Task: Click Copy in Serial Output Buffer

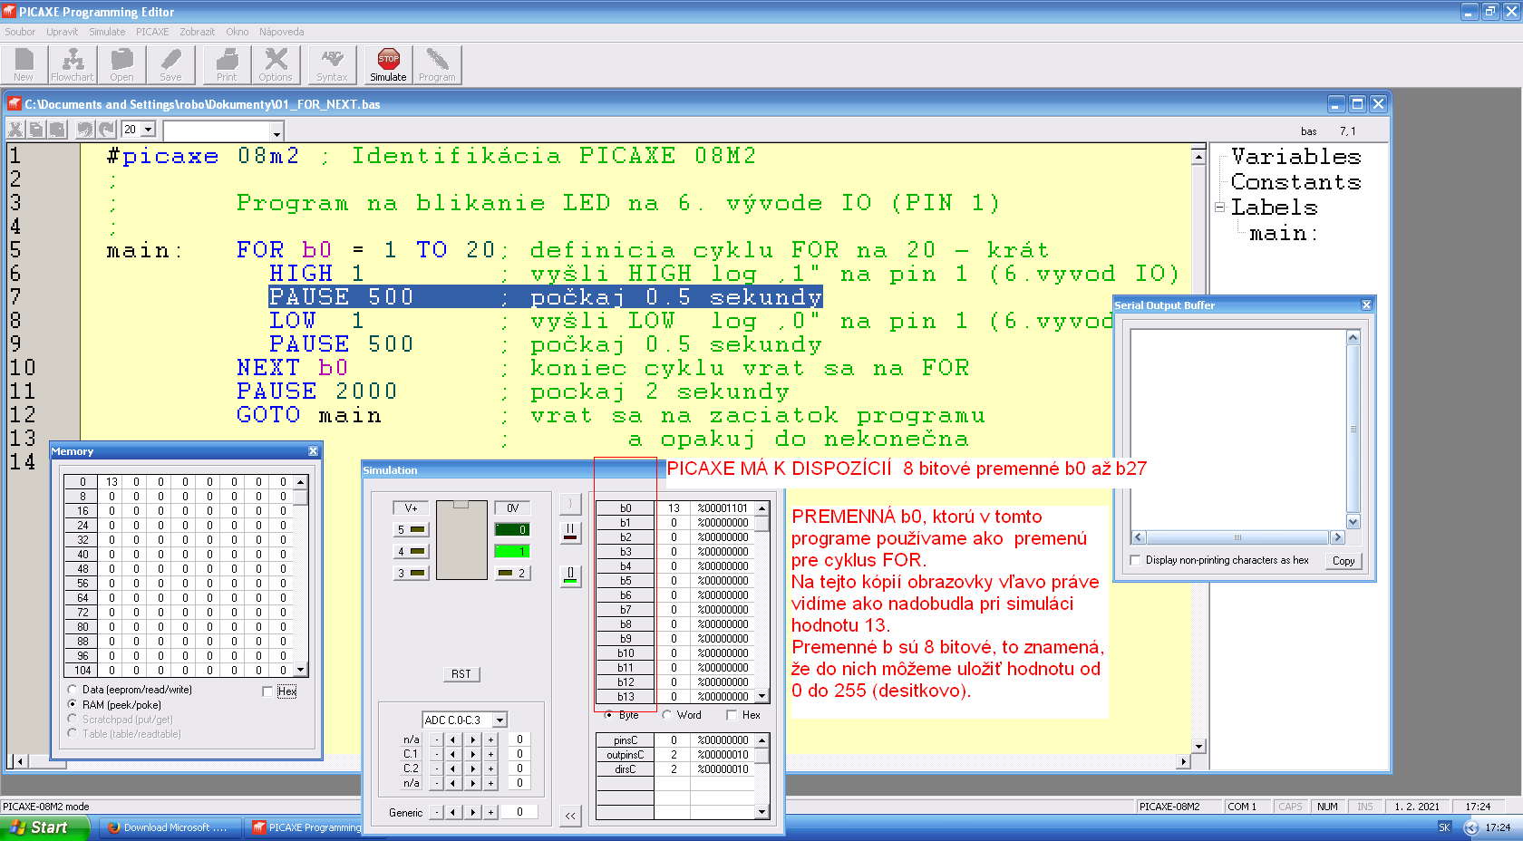Action: point(1344,561)
